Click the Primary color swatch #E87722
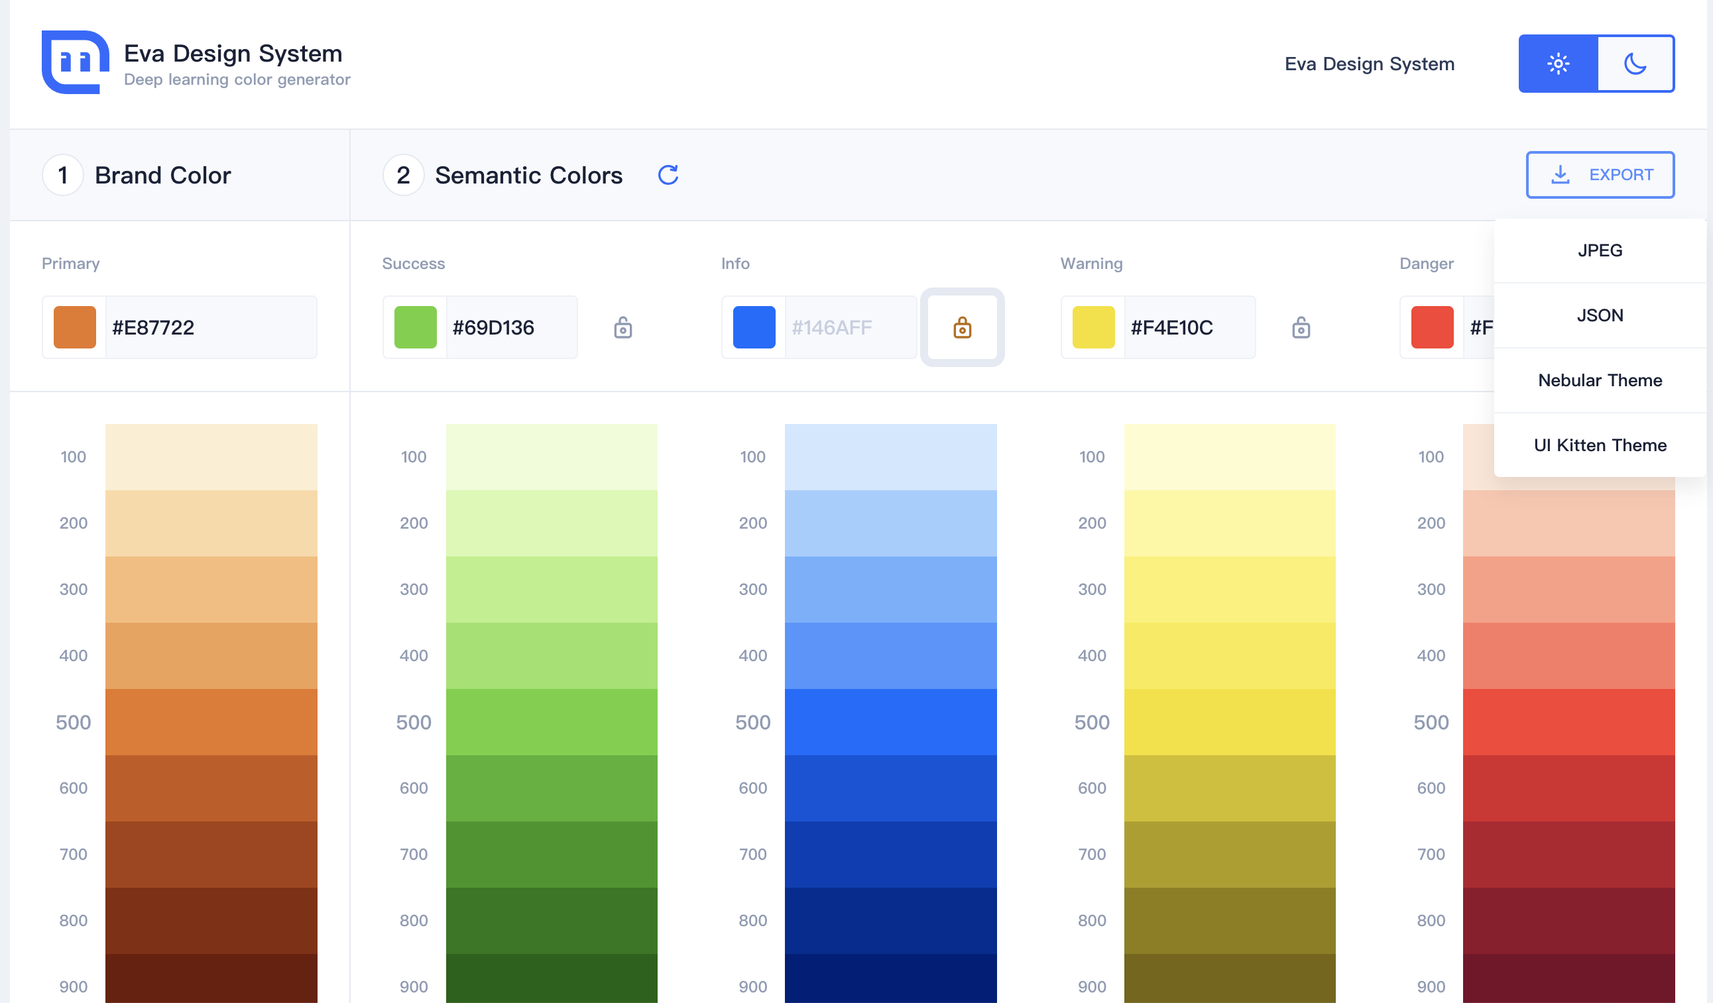The height and width of the screenshot is (1003, 1713). pos(74,326)
